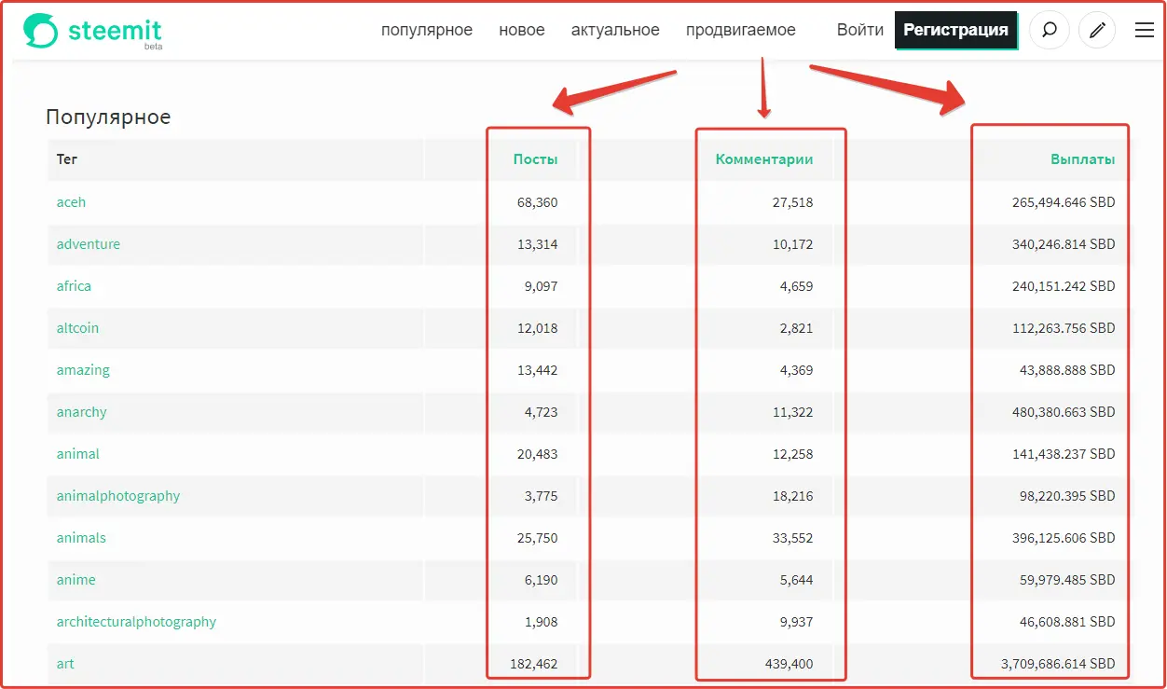This screenshot has width=1167, height=689.
Task: Open the africa tag
Action: point(74,285)
